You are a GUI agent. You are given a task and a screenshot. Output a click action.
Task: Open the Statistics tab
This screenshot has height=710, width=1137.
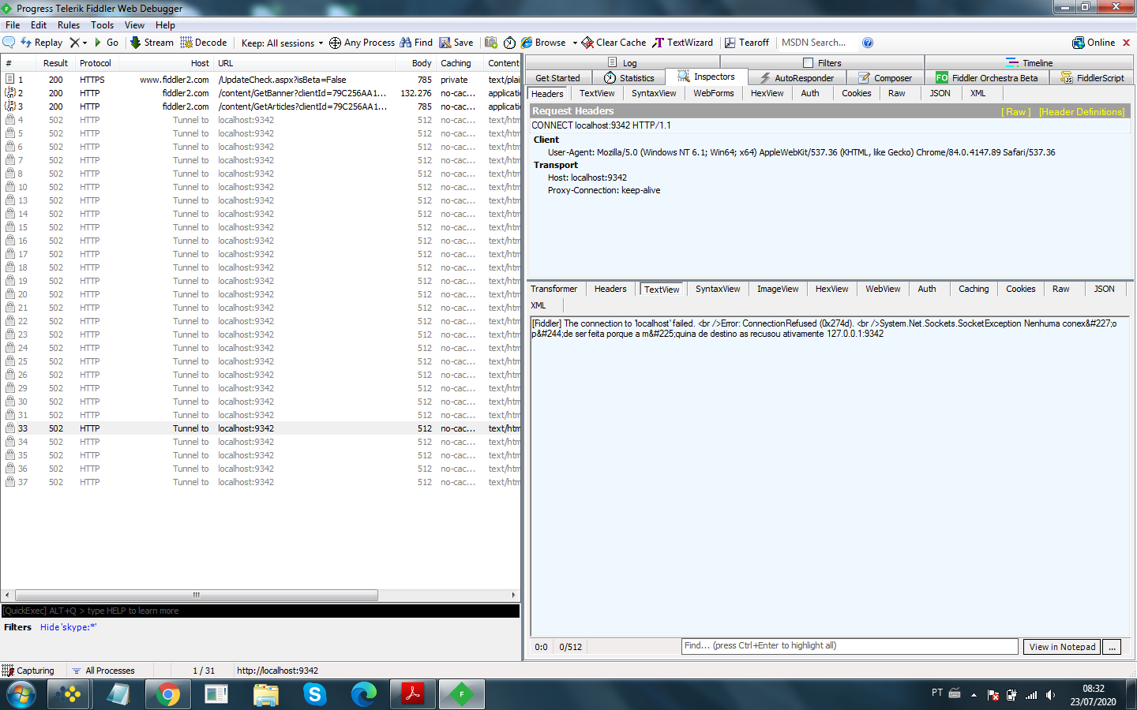(x=629, y=77)
